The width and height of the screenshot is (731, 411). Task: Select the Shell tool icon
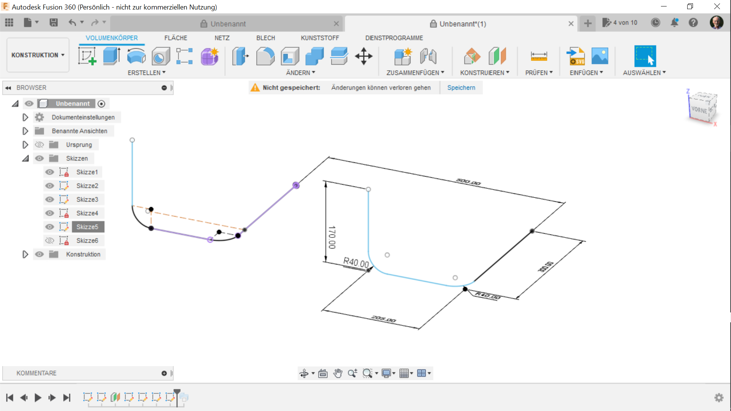point(290,56)
